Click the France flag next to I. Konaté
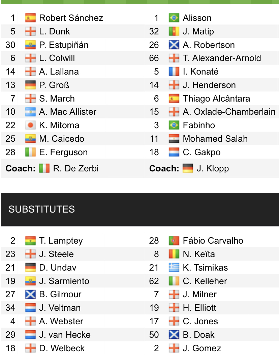This screenshot has width=279, height=359. click(x=174, y=72)
